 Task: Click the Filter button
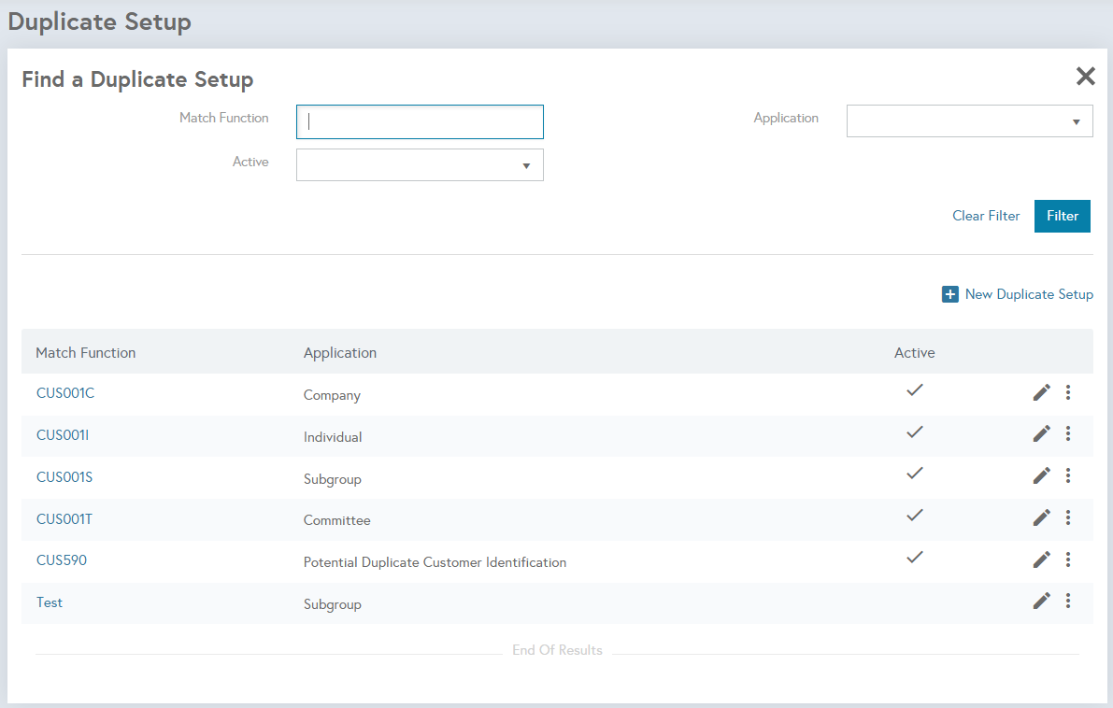coord(1062,217)
